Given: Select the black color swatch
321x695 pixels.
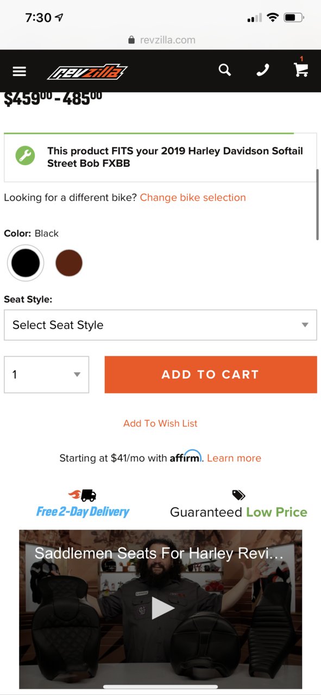Looking at the screenshot, I should [x=26, y=263].
